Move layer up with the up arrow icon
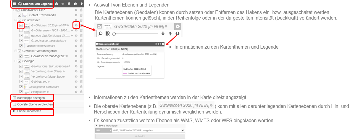The height and width of the screenshot is (139, 350). tap(170, 33)
